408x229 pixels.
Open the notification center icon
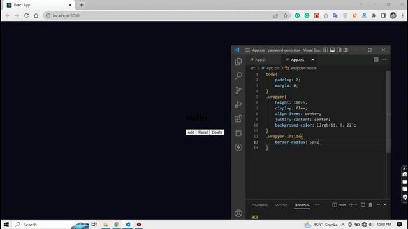(x=400, y=225)
